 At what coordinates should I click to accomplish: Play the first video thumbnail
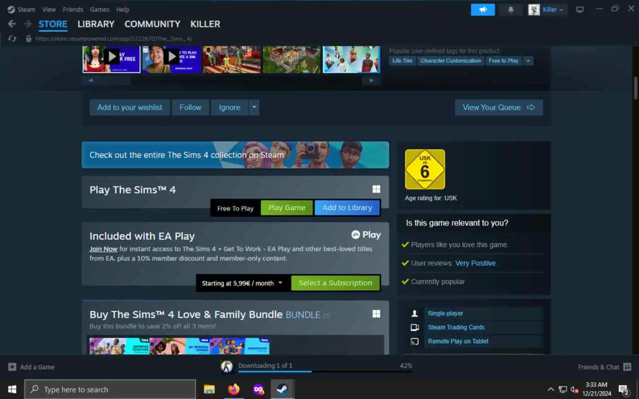click(111, 59)
